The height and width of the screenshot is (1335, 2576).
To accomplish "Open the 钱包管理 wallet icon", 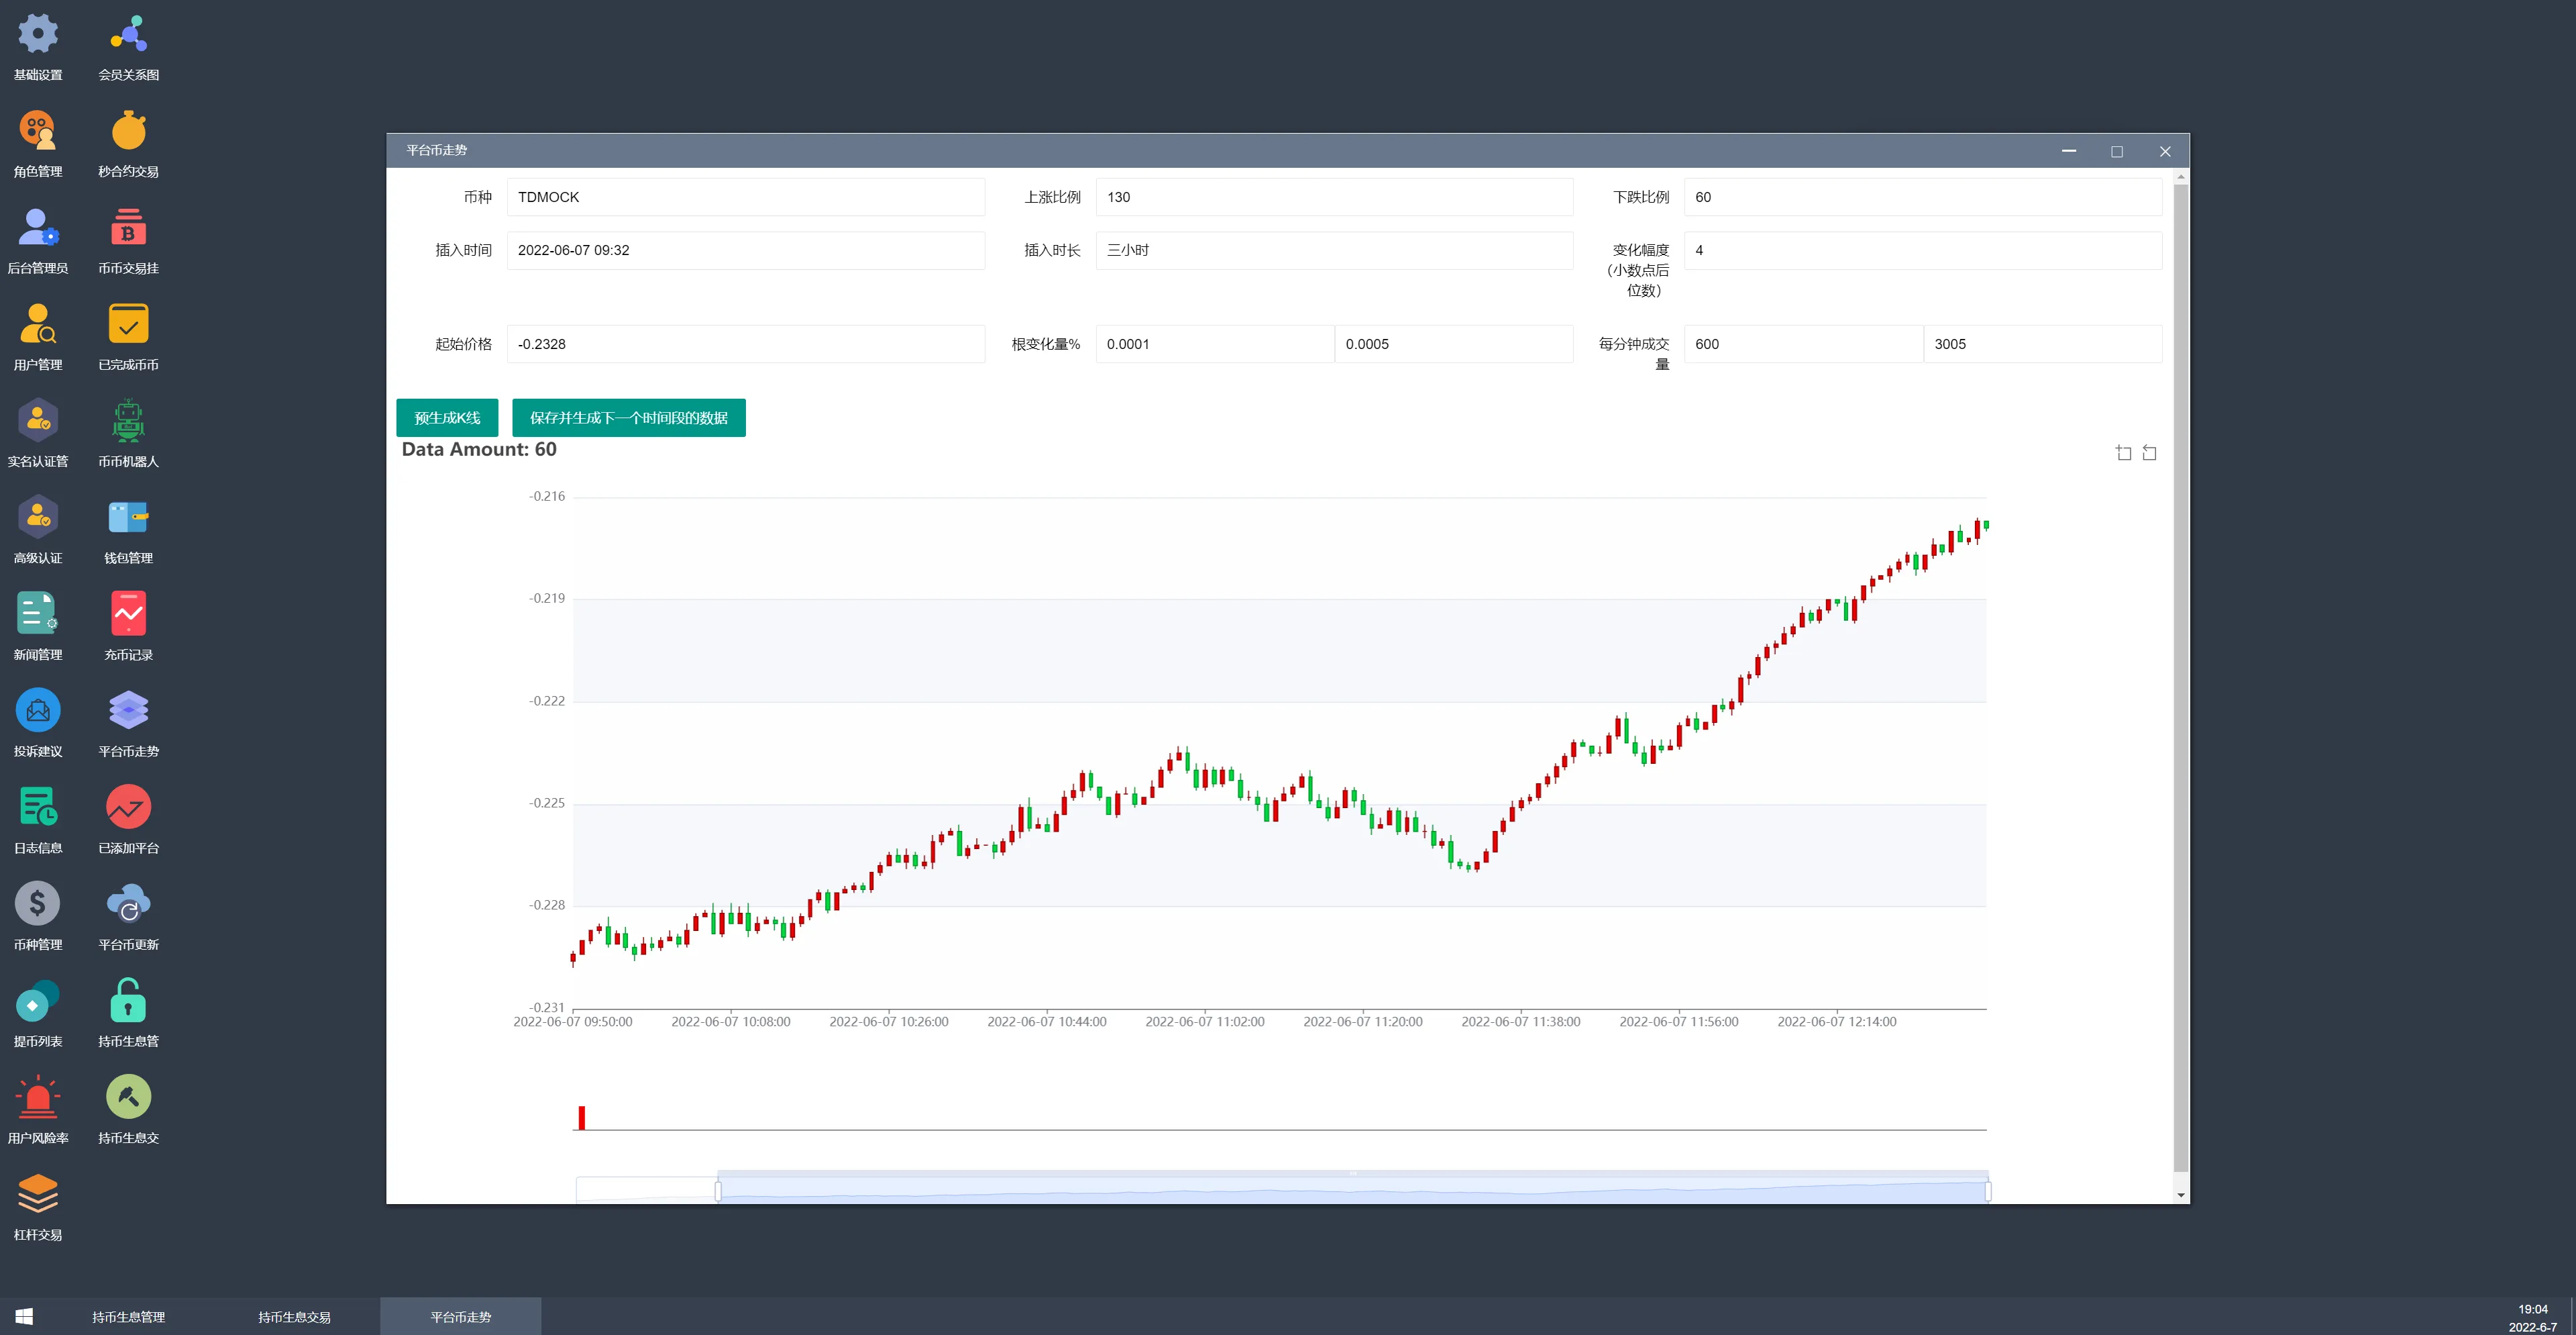I will point(128,518).
